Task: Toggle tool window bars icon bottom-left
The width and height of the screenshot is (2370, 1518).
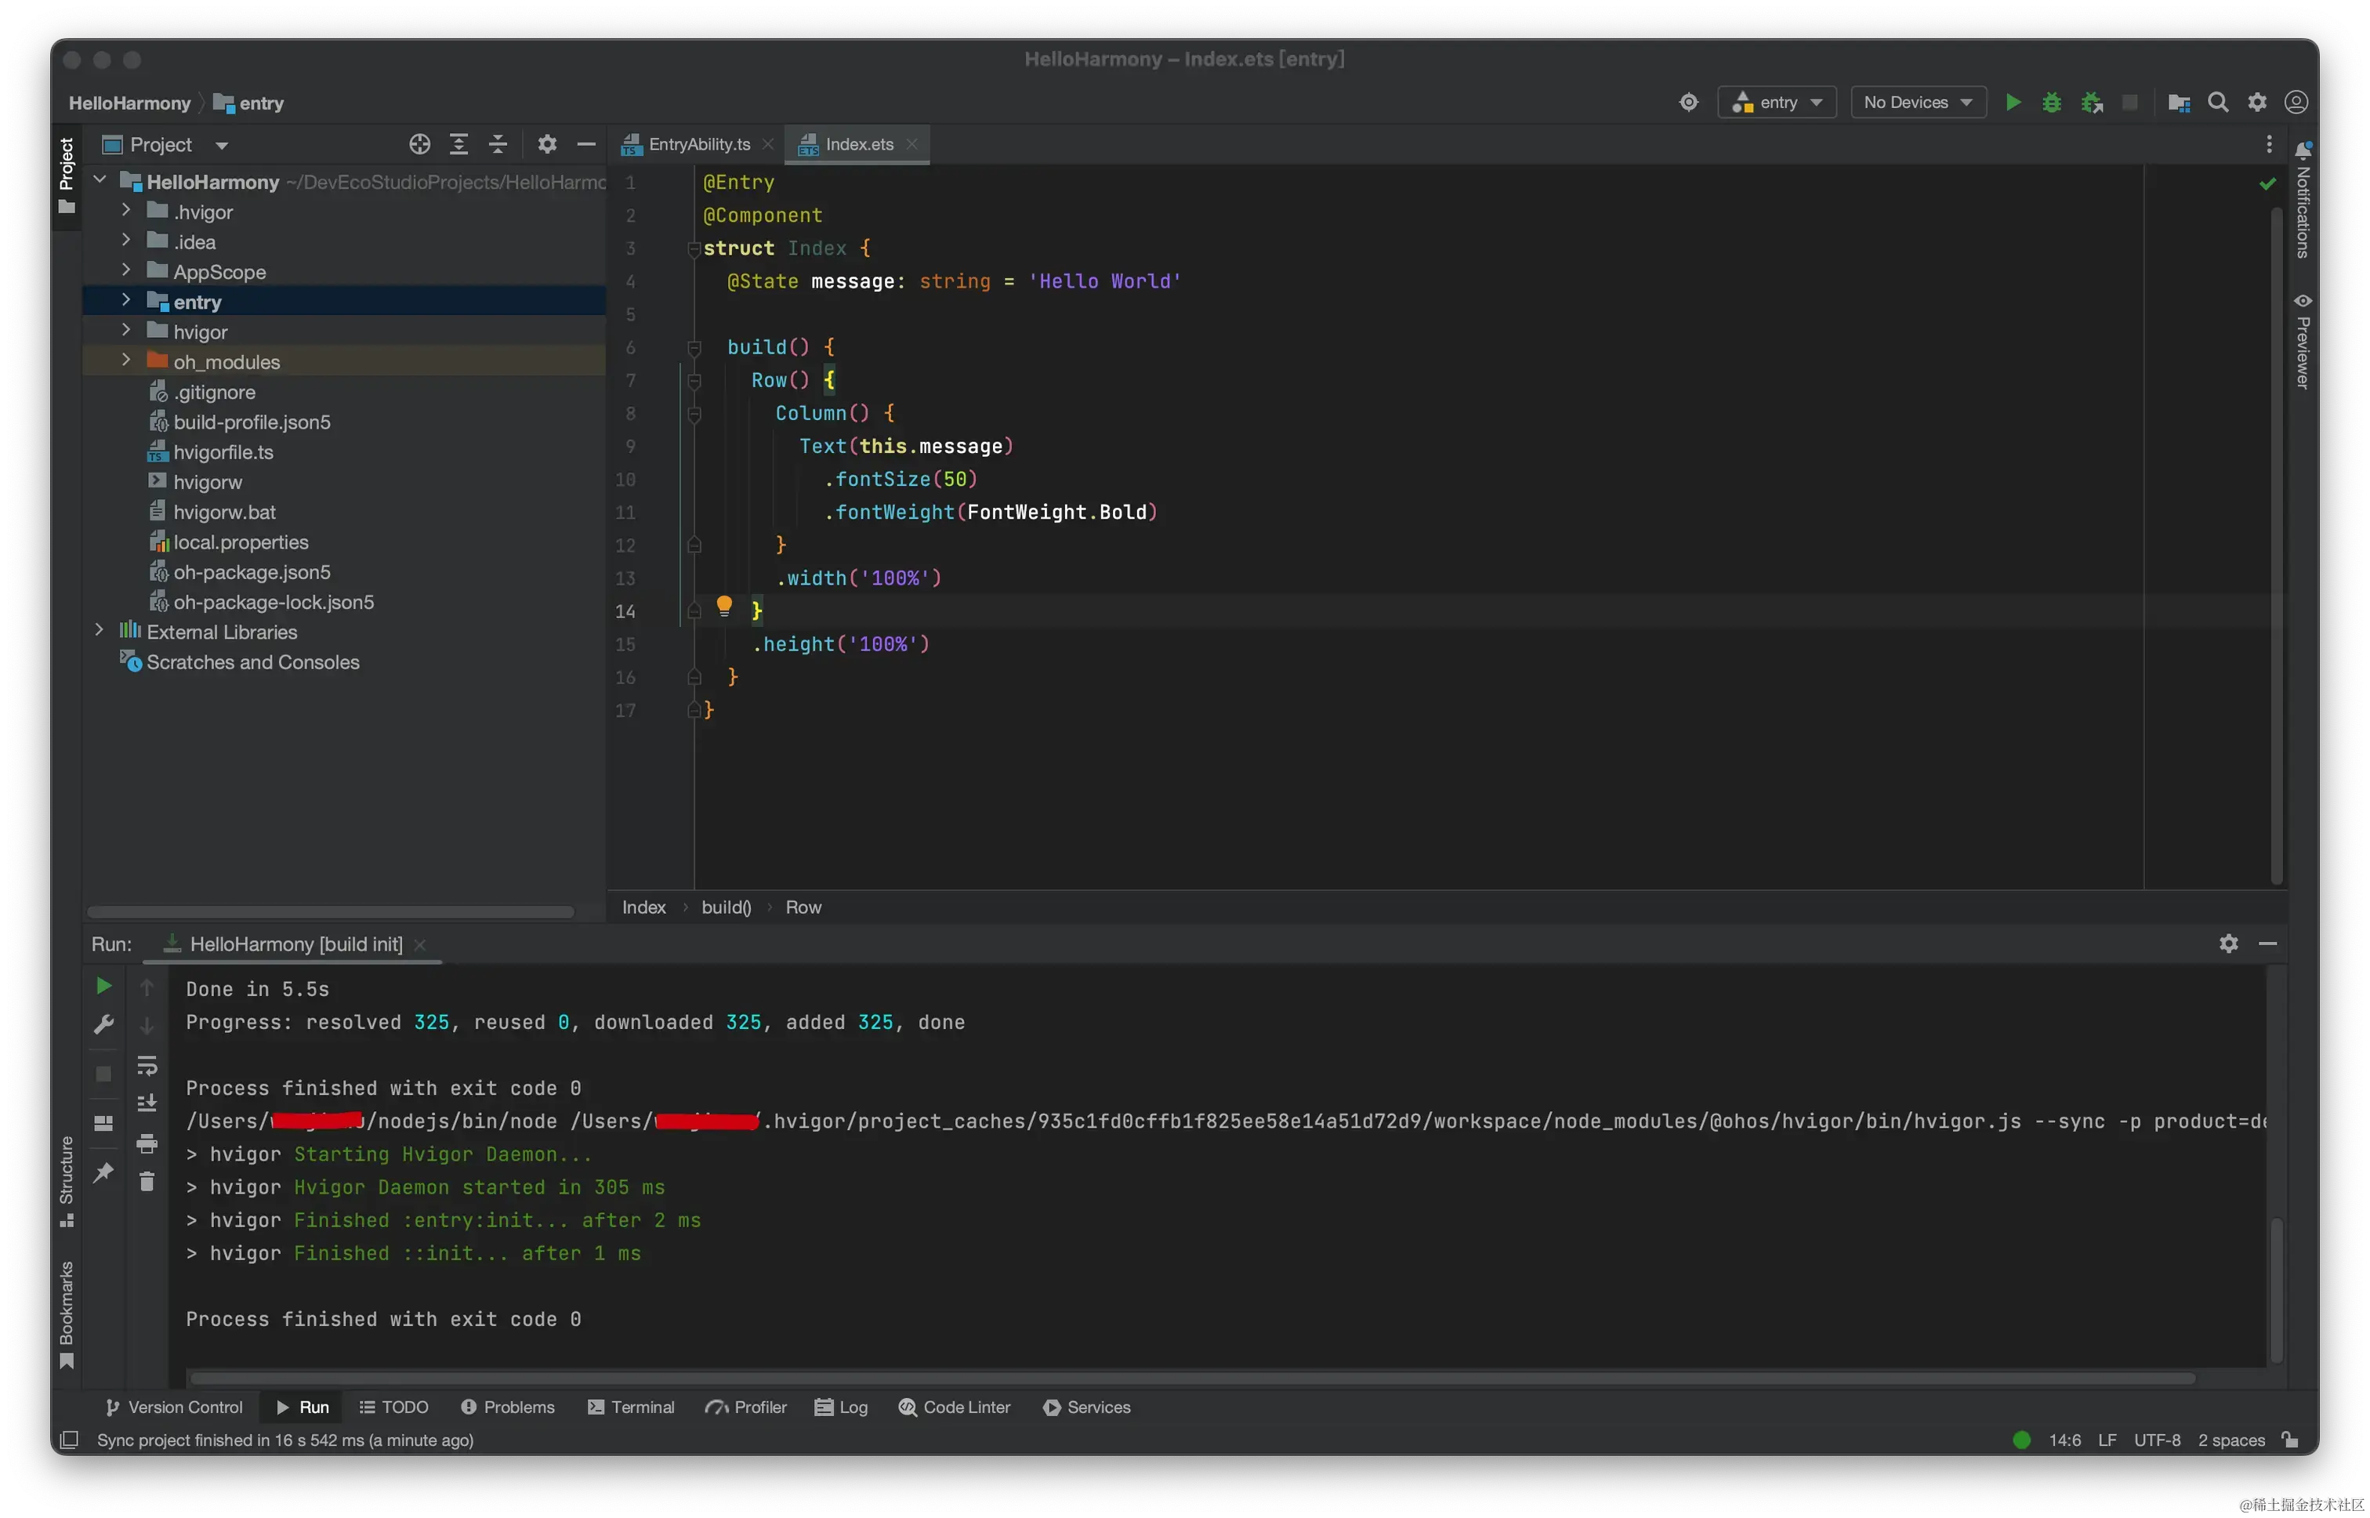Action: tap(69, 1440)
